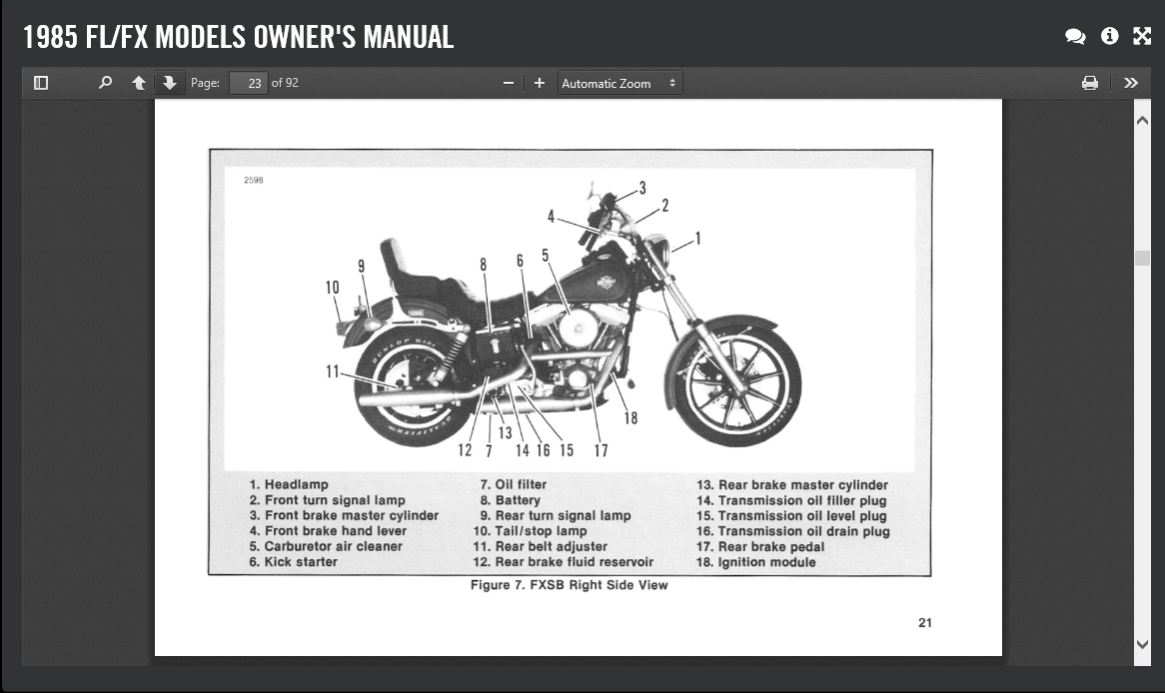Zoom in with the plus button
Image resolution: width=1165 pixels, height=693 pixels.
pos(540,83)
